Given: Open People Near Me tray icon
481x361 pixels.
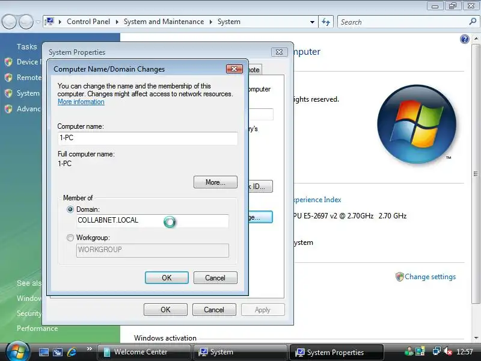Looking at the screenshot, I should (409, 351).
